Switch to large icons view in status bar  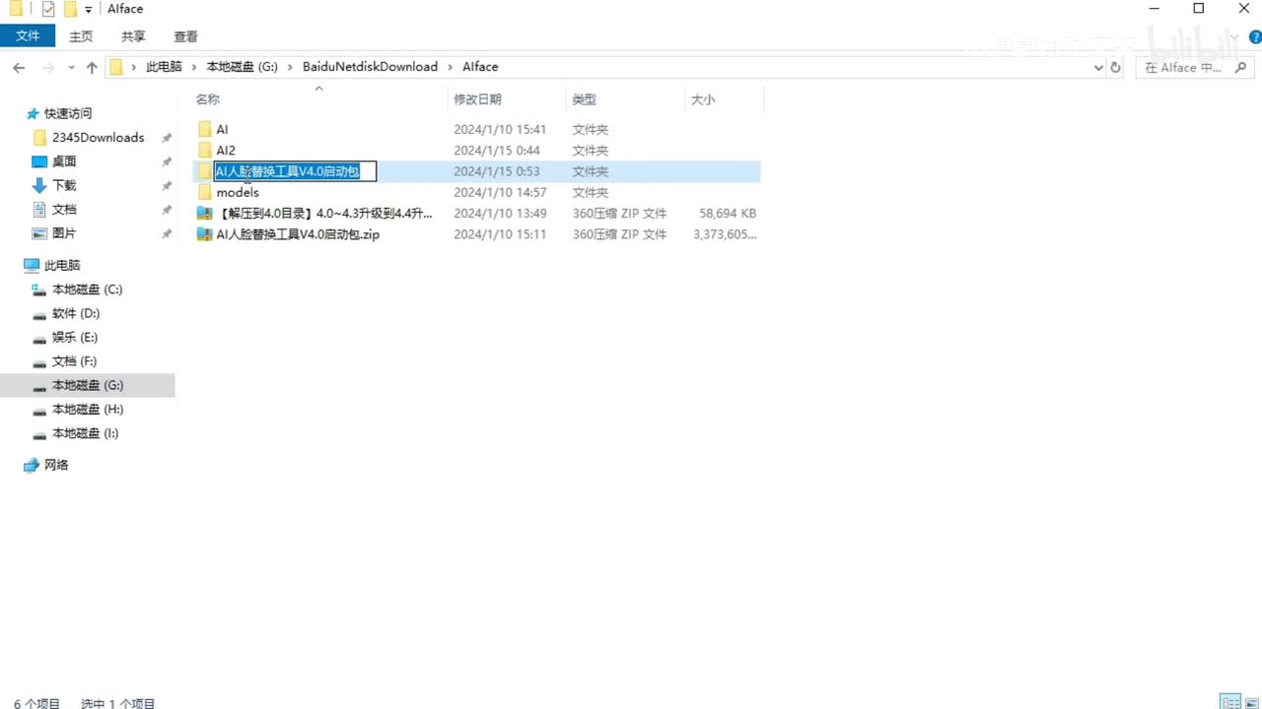1251,702
